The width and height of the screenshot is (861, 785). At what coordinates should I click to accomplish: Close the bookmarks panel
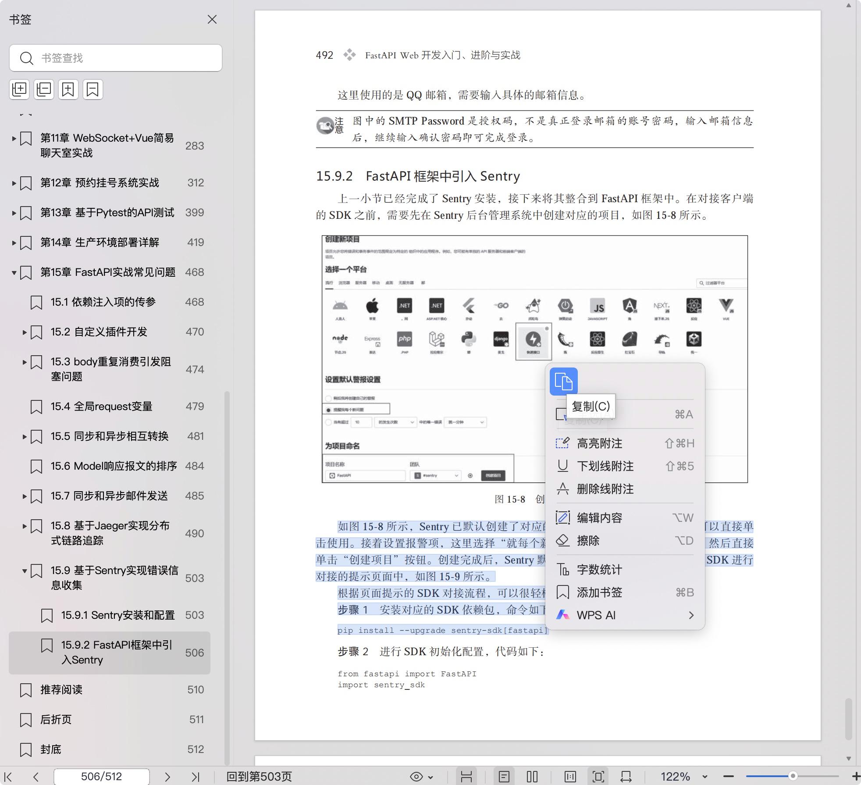point(212,19)
